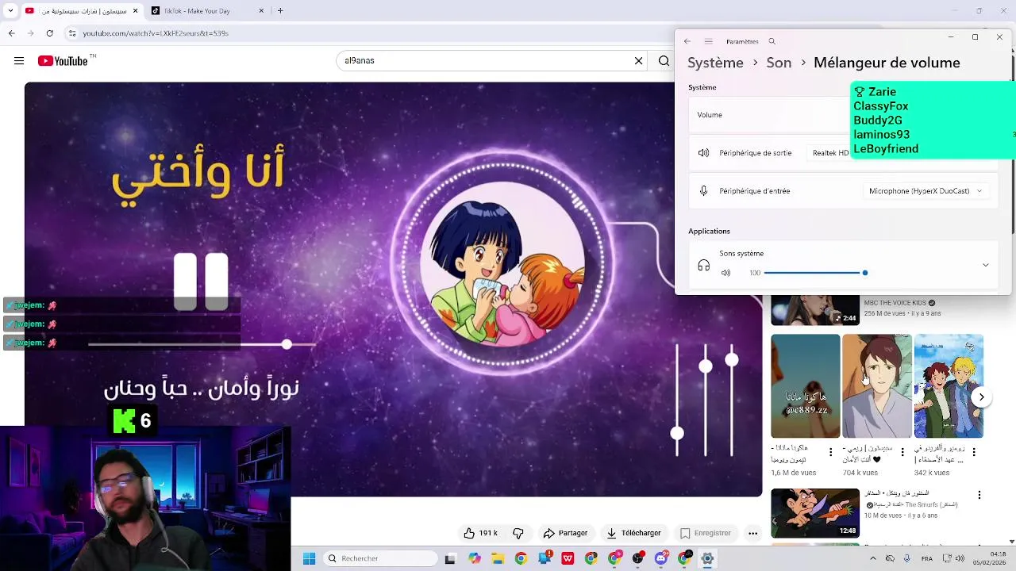Open the Smurfs 12:48 video thumbnail
Viewport: 1016px width, 571px height.
(815, 513)
